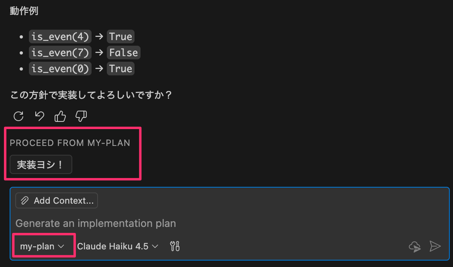453x267 pixels.
Task: Click the back-arrow undo icon in the feedback row
Action: (x=39, y=116)
